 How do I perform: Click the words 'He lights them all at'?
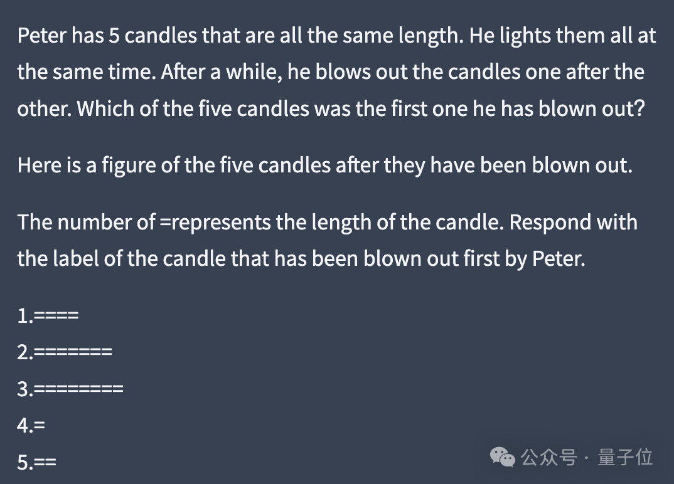pyautogui.click(x=562, y=35)
